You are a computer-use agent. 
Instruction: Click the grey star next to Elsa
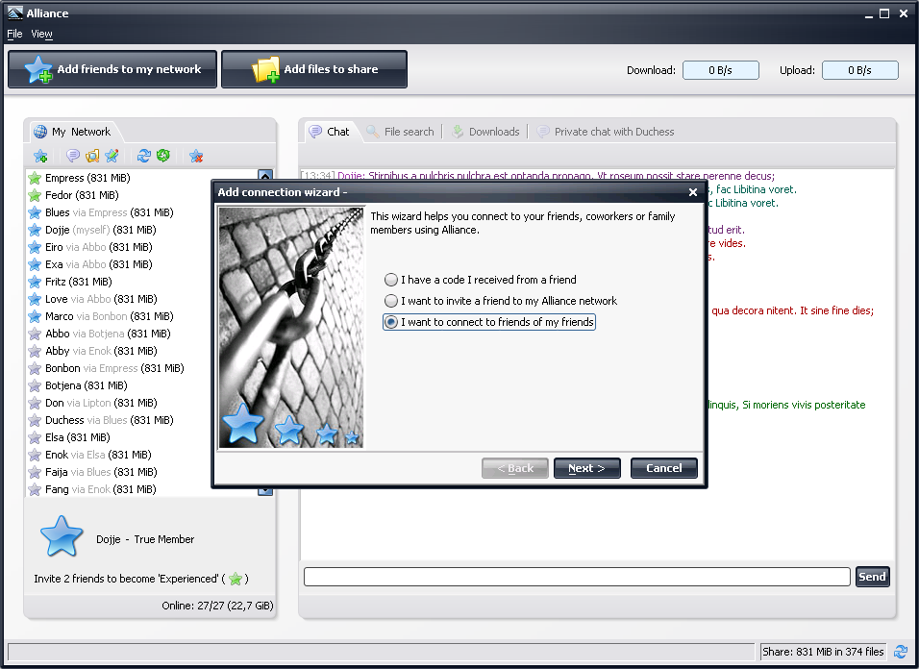pyautogui.click(x=35, y=437)
